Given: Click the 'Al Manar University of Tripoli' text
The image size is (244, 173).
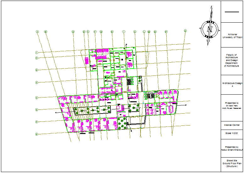Looking at the screenshot, I should click(x=232, y=36).
